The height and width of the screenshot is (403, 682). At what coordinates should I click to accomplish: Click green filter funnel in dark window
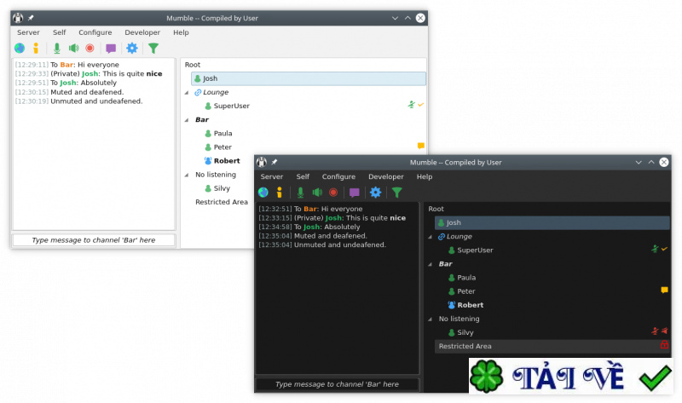point(396,193)
